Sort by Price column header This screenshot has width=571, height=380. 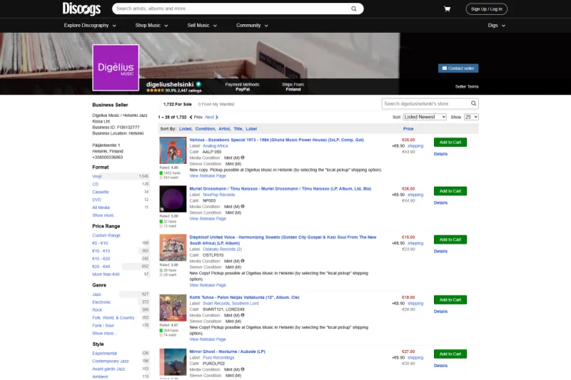pos(408,129)
